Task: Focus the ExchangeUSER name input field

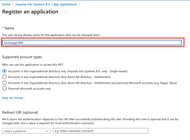Action: tap(92, 43)
